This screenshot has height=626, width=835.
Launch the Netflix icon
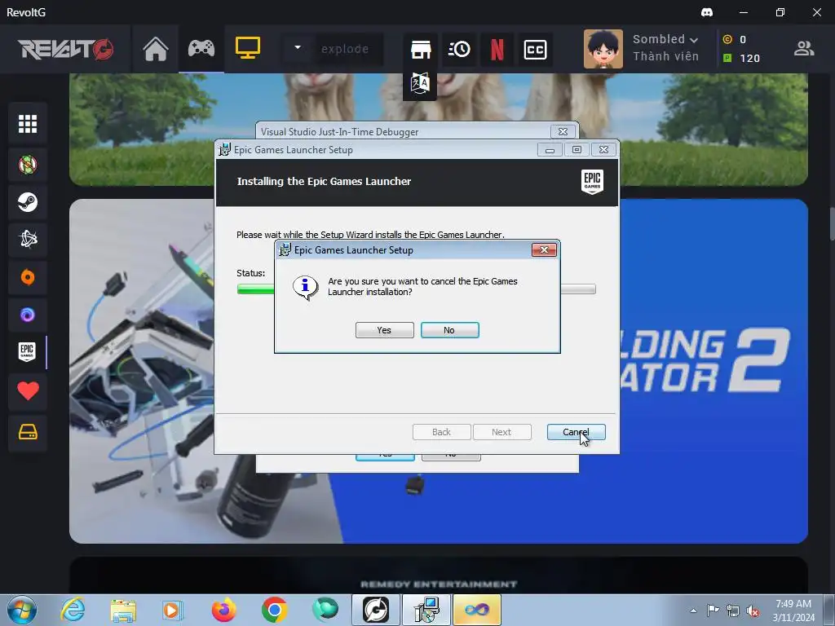click(x=497, y=50)
